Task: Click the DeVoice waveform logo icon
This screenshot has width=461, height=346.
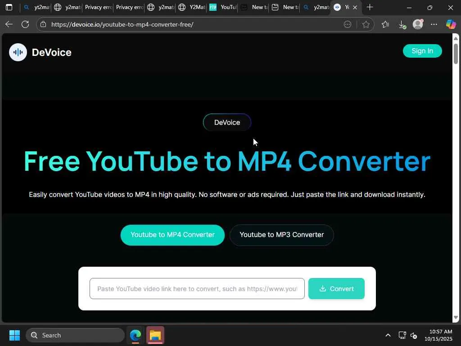Action: (x=18, y=52)
